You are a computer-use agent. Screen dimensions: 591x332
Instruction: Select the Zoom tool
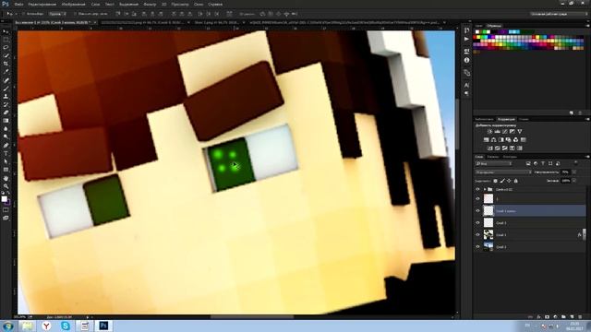pos(6,186)
